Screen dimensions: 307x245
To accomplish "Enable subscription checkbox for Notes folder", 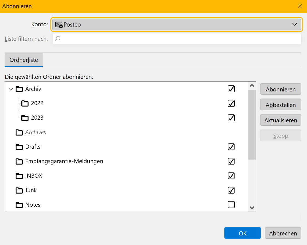I will [231, 204].
